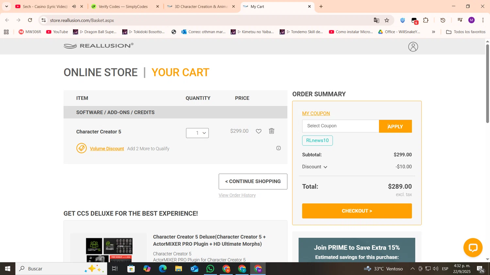Show hidden system tray icons
This screenshot has height=275, width=490.
tap(412, 269)
